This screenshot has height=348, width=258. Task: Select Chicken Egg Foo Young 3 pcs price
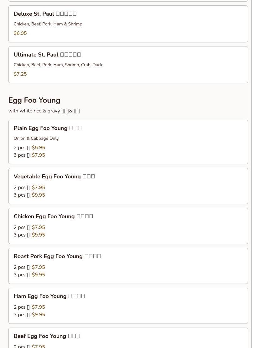(x=38, y=235)
